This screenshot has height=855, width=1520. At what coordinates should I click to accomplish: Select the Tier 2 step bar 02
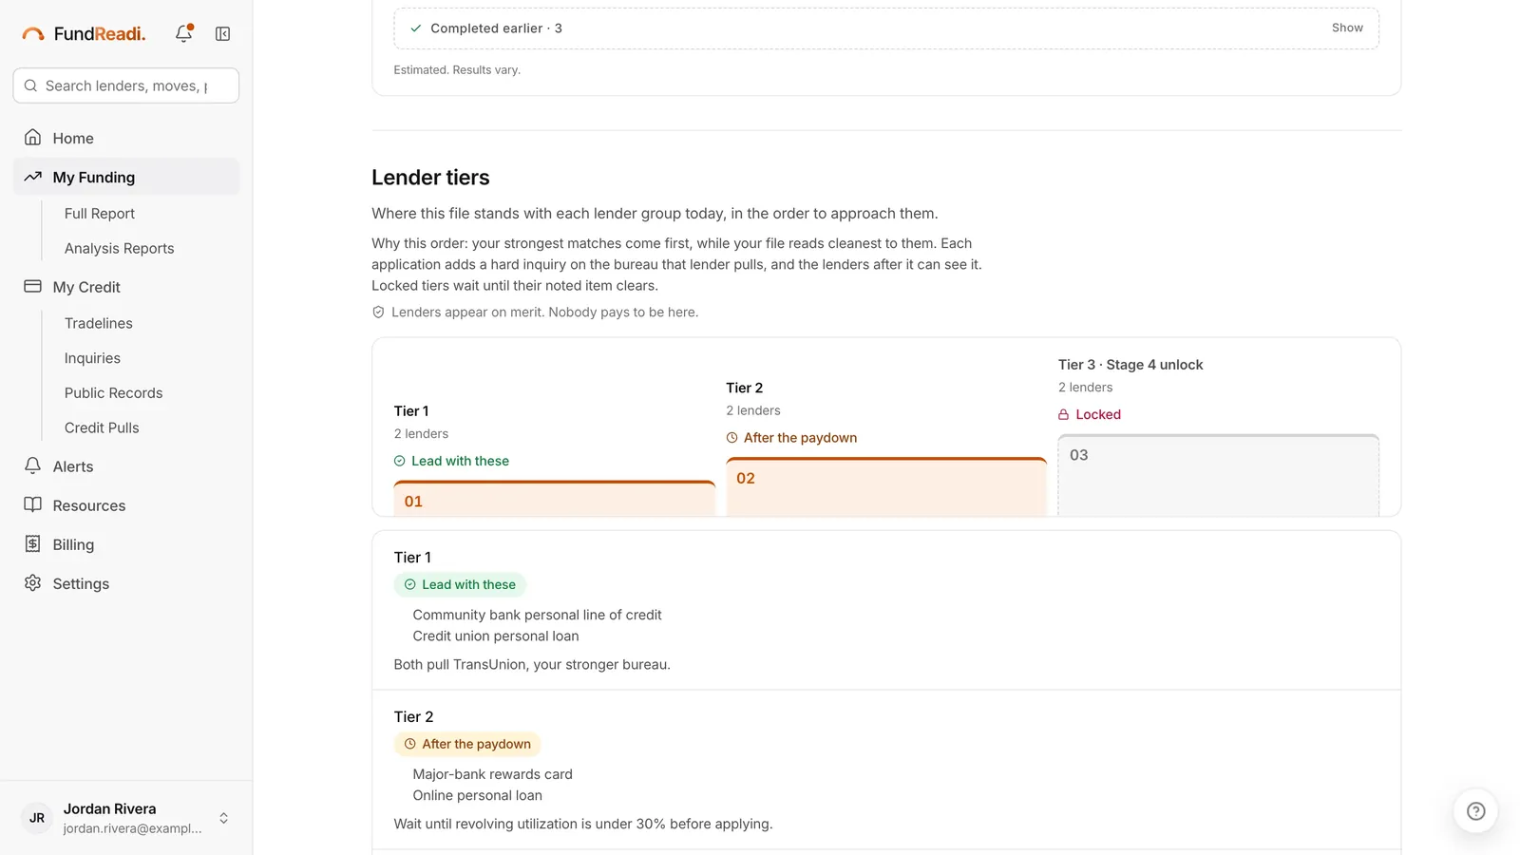(886, 487)
